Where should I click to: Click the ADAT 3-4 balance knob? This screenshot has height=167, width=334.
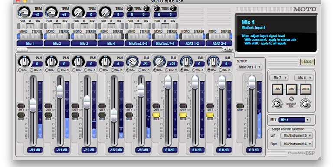click(x=213, y=62)
